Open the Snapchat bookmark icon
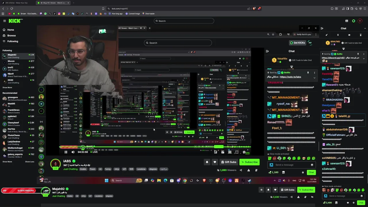Viewport: 368px width, 207px height. click(x=64, y=14)
